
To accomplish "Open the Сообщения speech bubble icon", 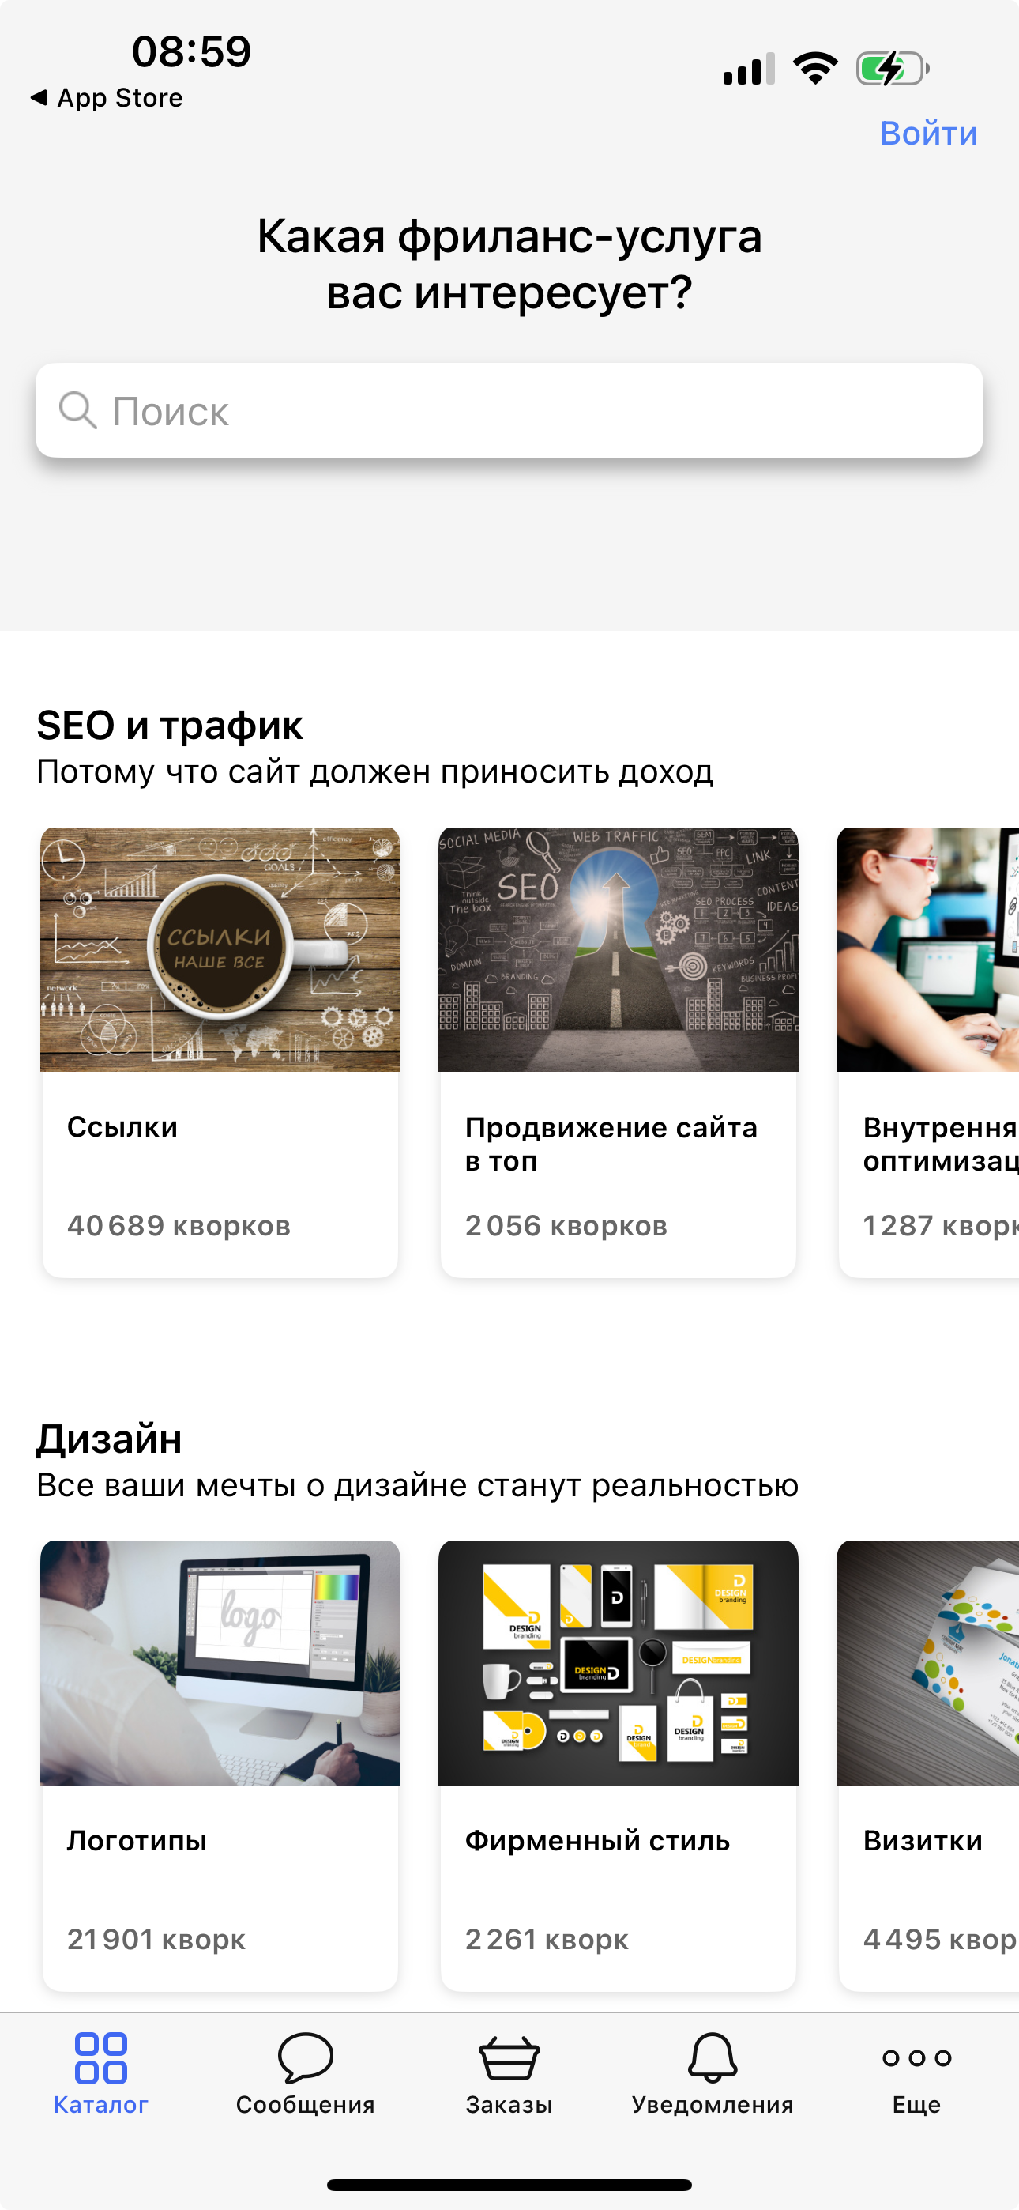I will 306,2057.
